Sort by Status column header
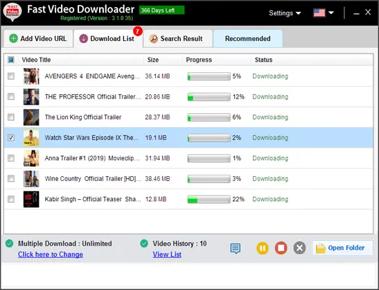379x290 pixels. click(263, 60)
